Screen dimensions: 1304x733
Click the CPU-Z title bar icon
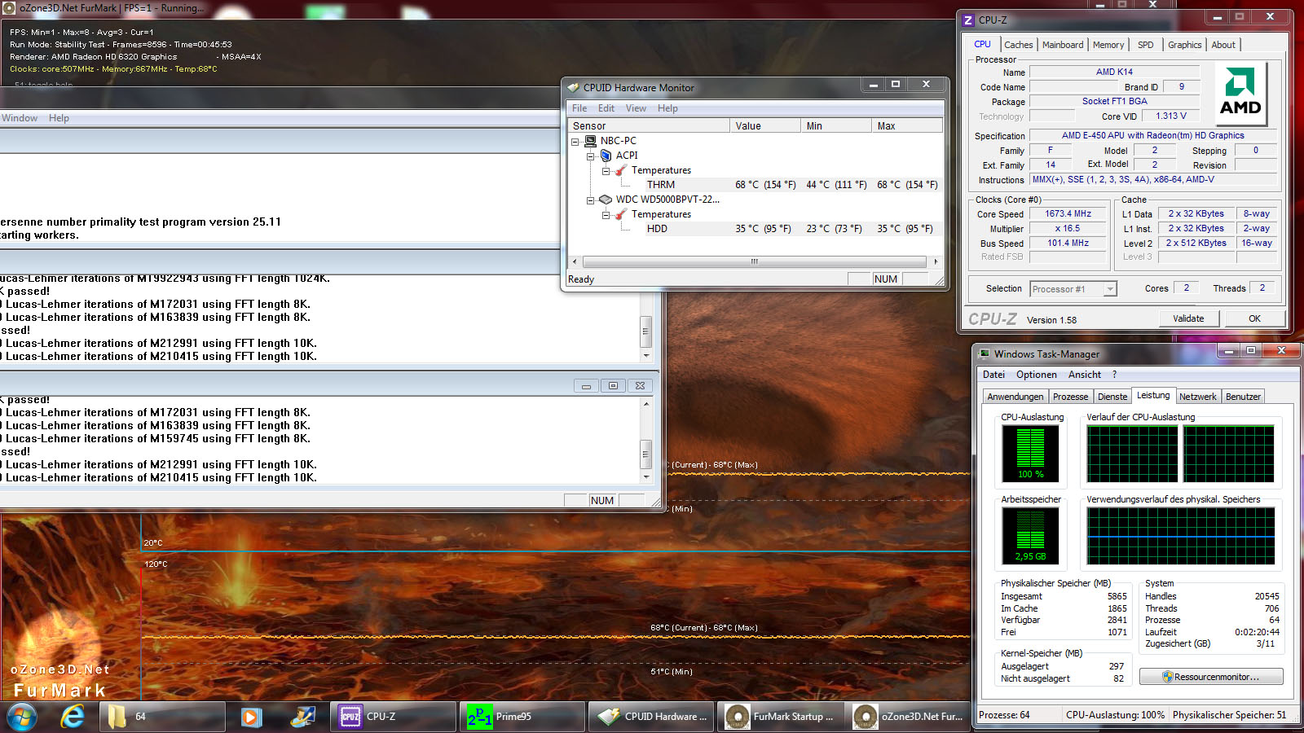968,20
